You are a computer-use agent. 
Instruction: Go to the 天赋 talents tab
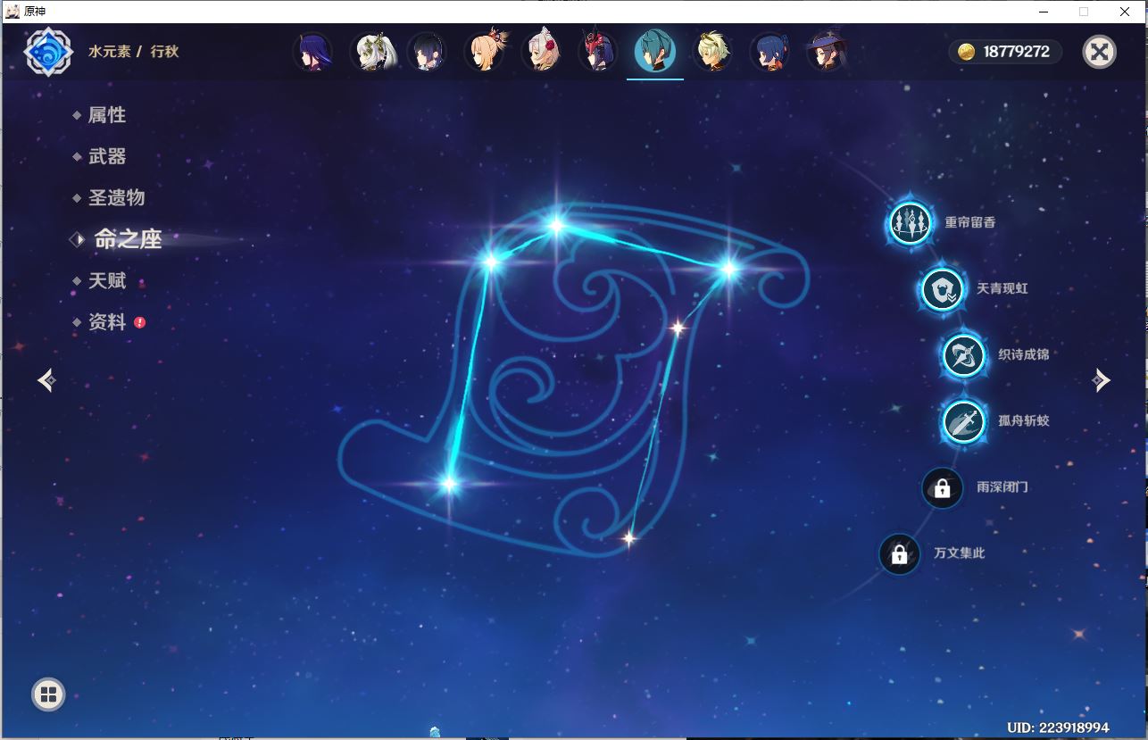tap(107, 280)
